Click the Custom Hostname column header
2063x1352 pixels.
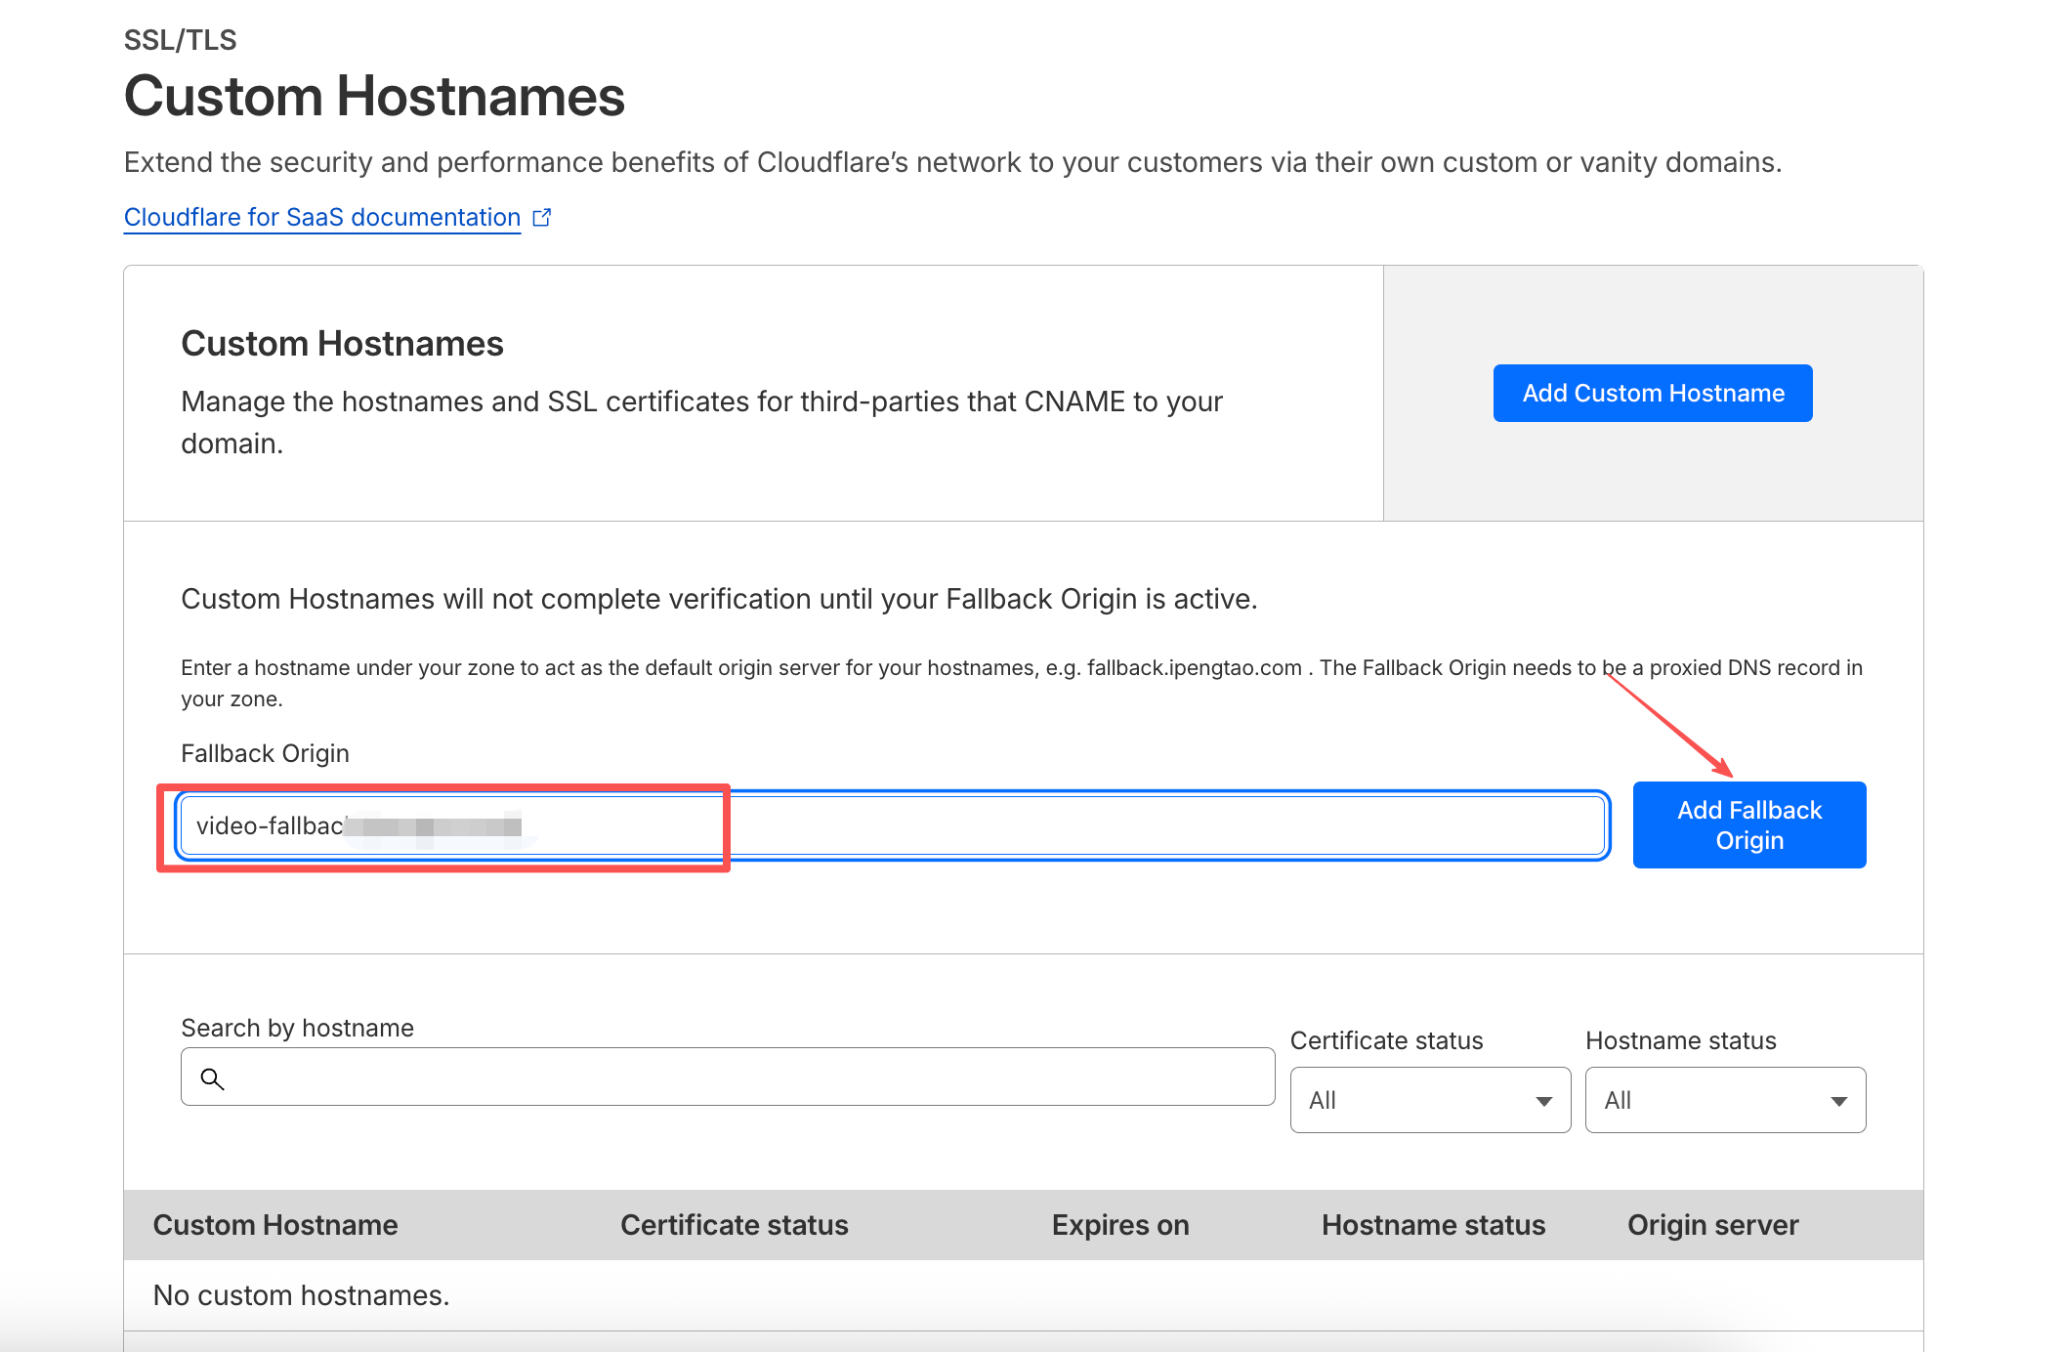[275, 1225]
